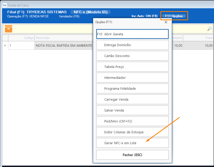Image resolution: width=214 pixels, height=167 pixels.
Task: Click the try app logo icon
Action: [4, 5]
